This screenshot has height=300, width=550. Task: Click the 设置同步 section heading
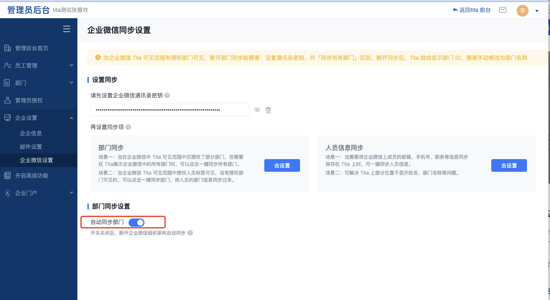pos(105,80)
